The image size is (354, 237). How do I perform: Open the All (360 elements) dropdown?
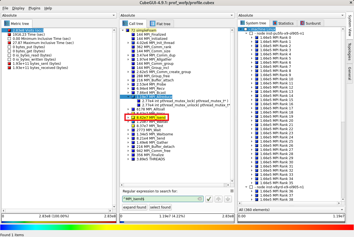pos(291,210)
